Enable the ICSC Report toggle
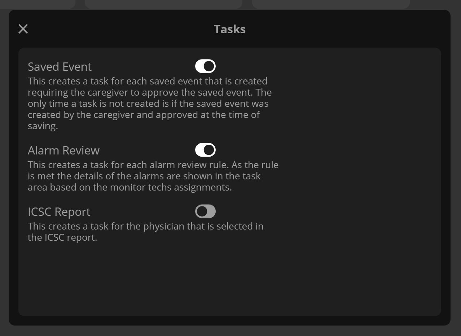The image size is (461, 336). pyautogui.click(x=205, y=211)
